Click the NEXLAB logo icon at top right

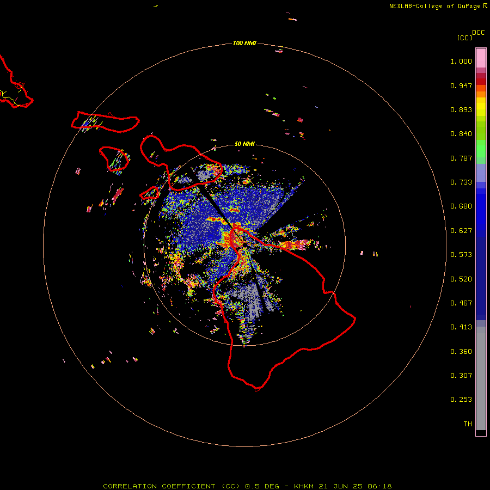click(x=485, y=6)
